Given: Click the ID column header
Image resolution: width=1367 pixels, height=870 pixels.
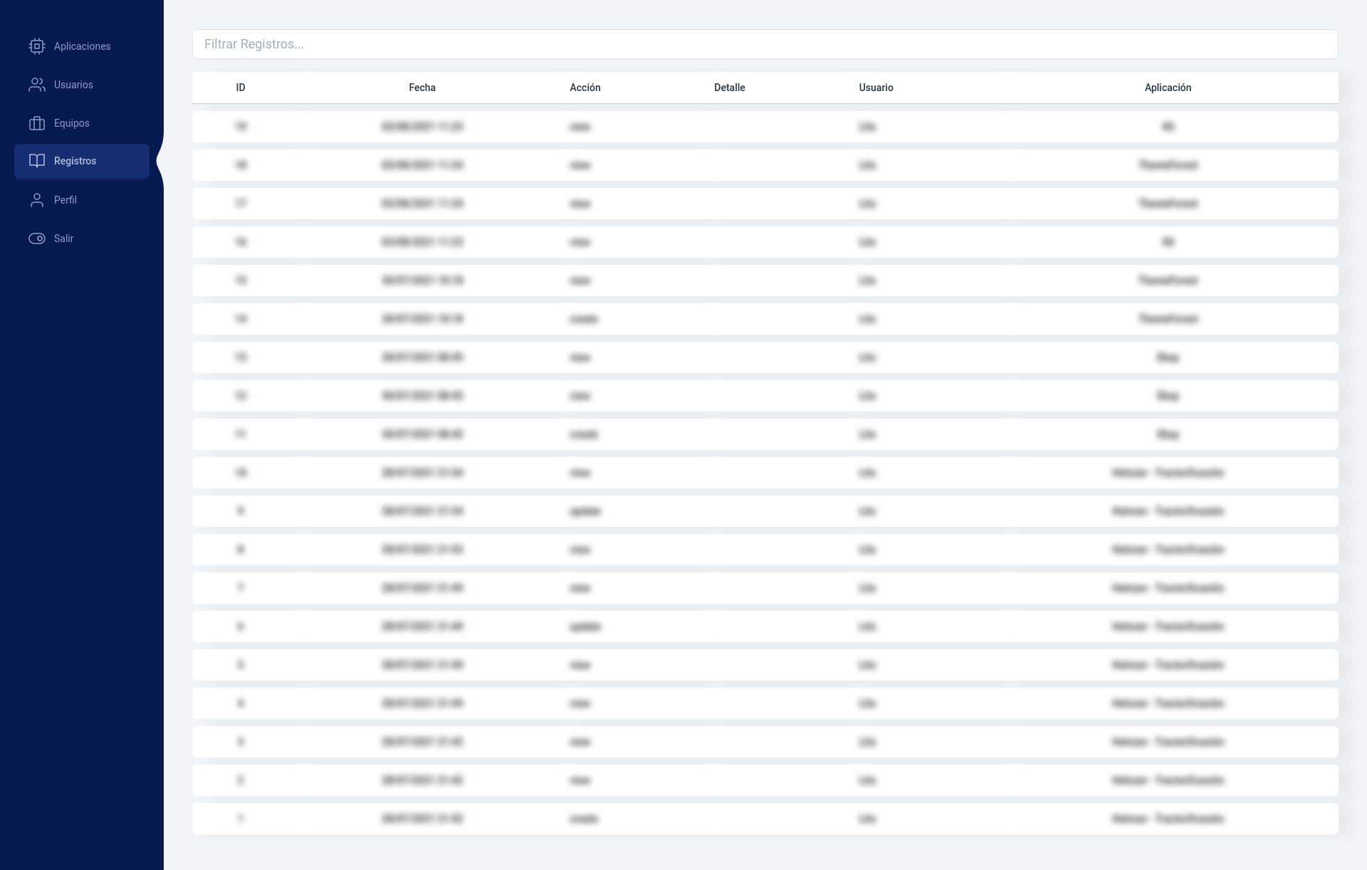Looking at the screenshot, I should [241, 88].
